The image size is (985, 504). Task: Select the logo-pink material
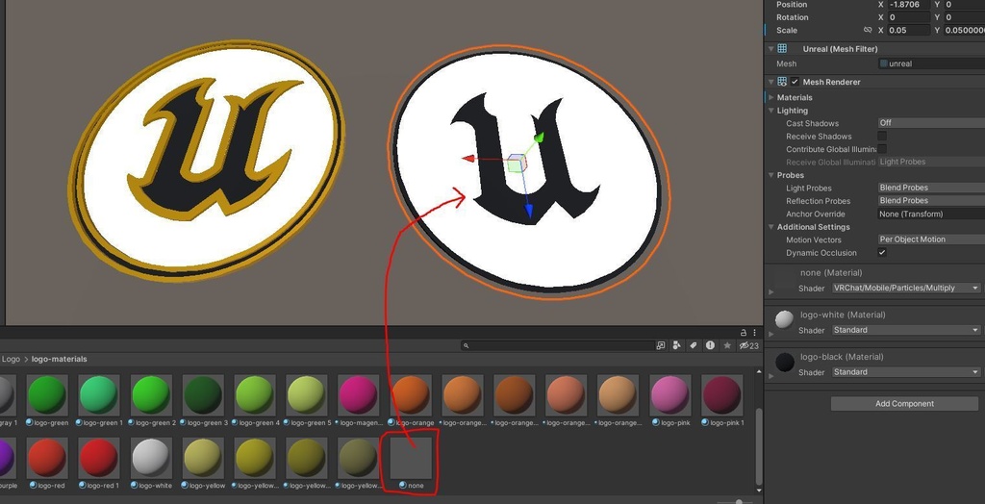point(670,400)
